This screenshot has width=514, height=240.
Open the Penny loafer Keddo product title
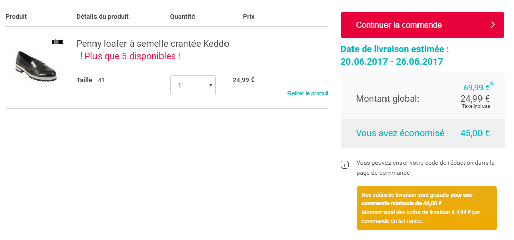pyautogui.click(x=152, y=44)
